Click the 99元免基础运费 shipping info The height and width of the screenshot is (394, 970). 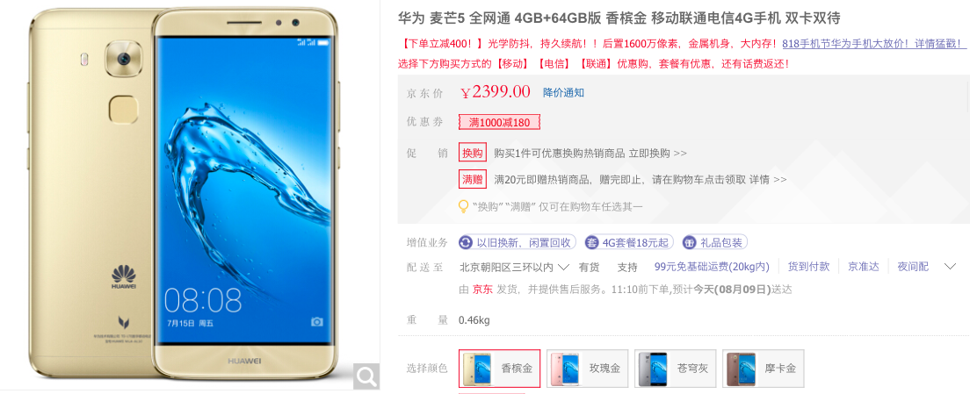(712, 267)
